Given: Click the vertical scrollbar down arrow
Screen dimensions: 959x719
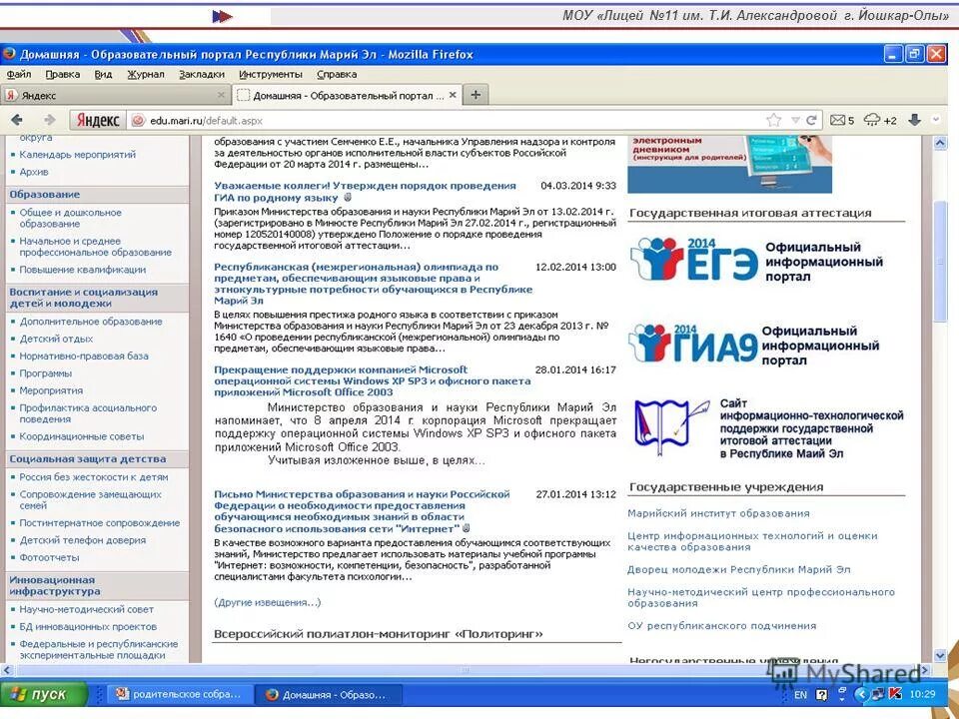Looking at the screenshot, I should pos(940,656).
